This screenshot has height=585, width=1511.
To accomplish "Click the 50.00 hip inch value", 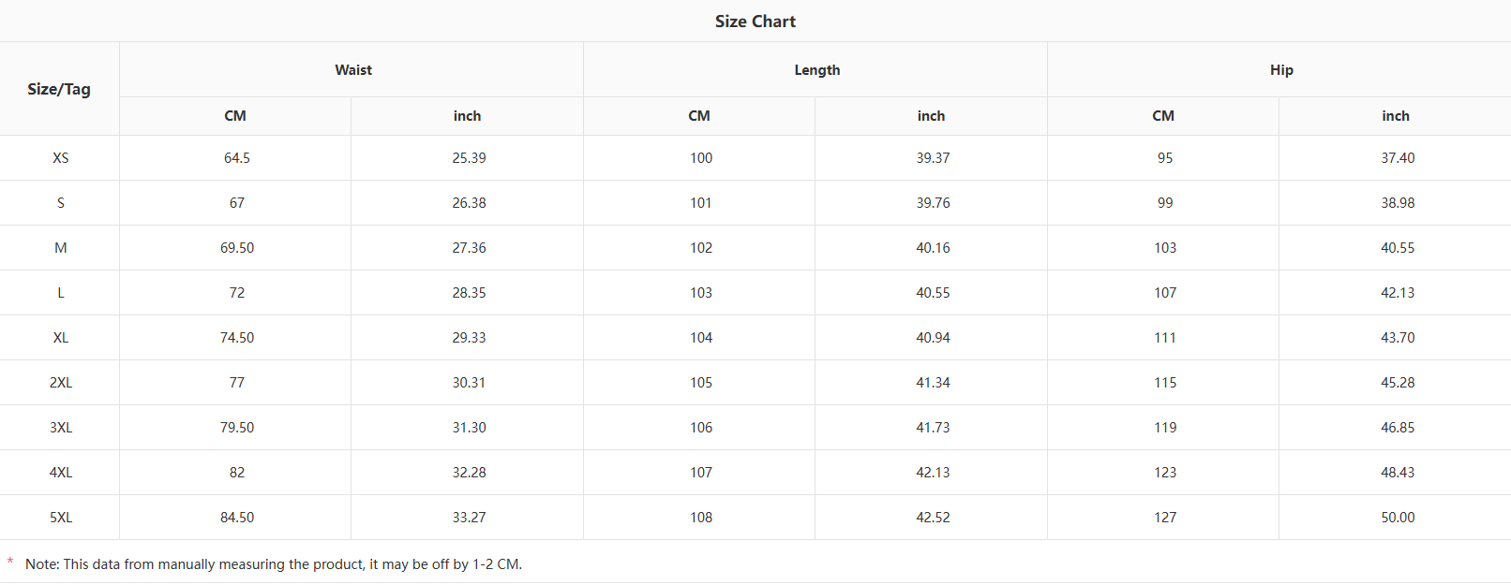I will click(x=1398, y=518).
